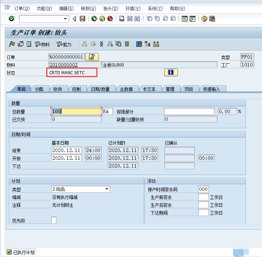Open the 编辑(E) menu
The height and width of the screenshot is (257, 262).
pyautogui.click(x=66, y=8)
